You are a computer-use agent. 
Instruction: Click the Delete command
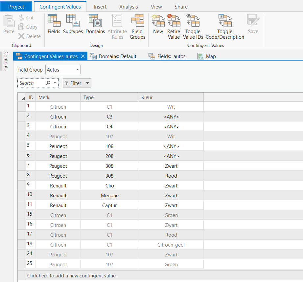(30, 36)
